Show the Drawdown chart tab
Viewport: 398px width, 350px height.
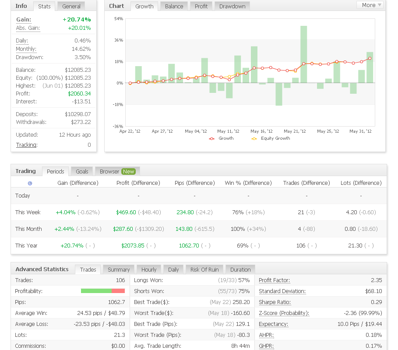(x=232, y=7)
